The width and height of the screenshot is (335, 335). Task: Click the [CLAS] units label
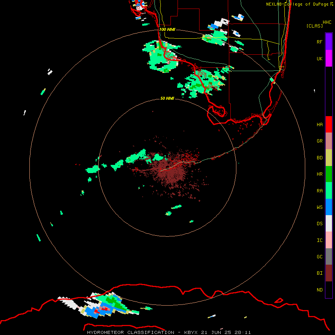pos(315,26)
